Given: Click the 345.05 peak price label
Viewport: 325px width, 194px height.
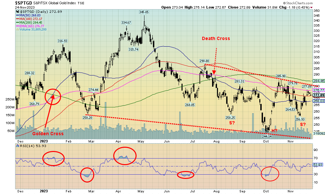Looking at the screenshot, I should [143, 12].
